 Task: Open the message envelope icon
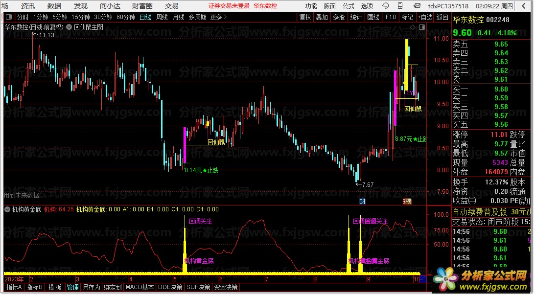click(x=417, y=6)
